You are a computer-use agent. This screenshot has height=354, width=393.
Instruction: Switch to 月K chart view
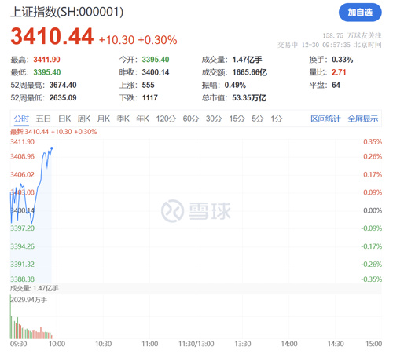pos(104,119)
